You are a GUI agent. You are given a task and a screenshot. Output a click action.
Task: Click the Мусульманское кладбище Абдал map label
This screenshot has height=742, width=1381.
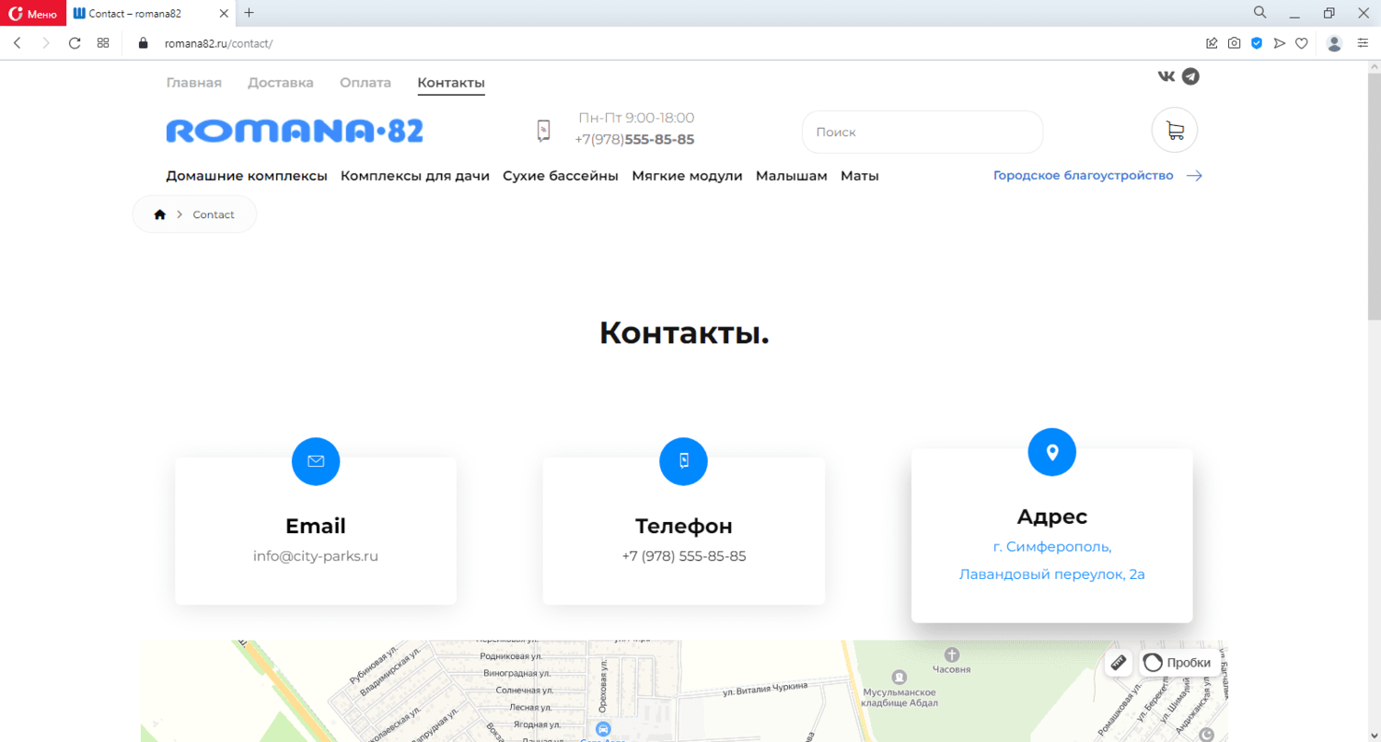899,698
